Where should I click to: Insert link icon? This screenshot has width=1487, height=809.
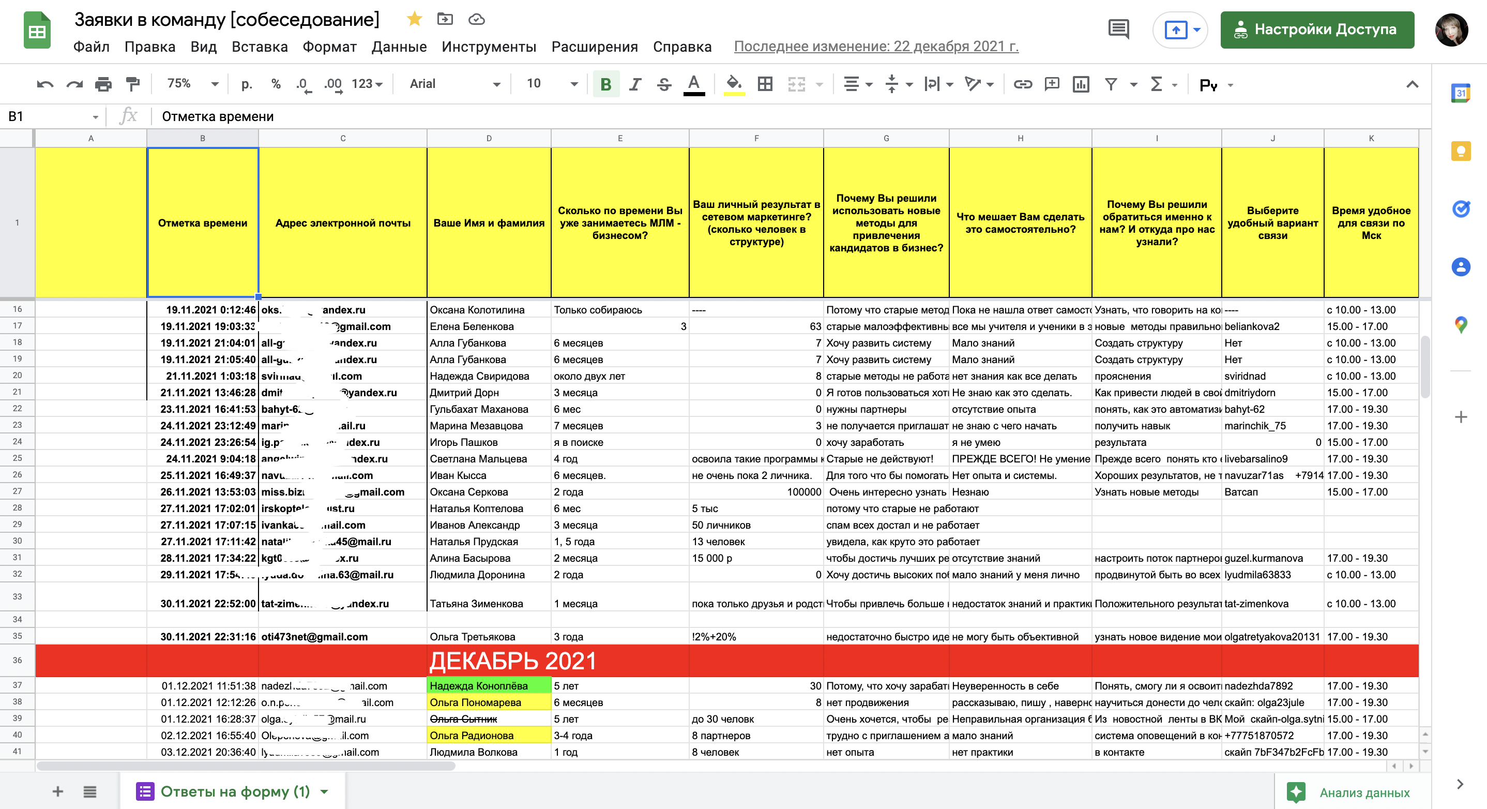click(x=1022, y=84)
